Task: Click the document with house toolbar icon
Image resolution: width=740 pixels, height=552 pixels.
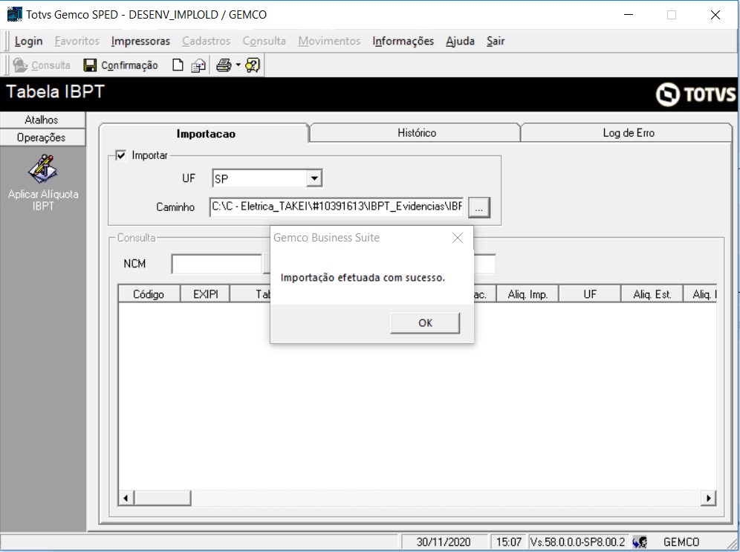Action: coord(198,65)
